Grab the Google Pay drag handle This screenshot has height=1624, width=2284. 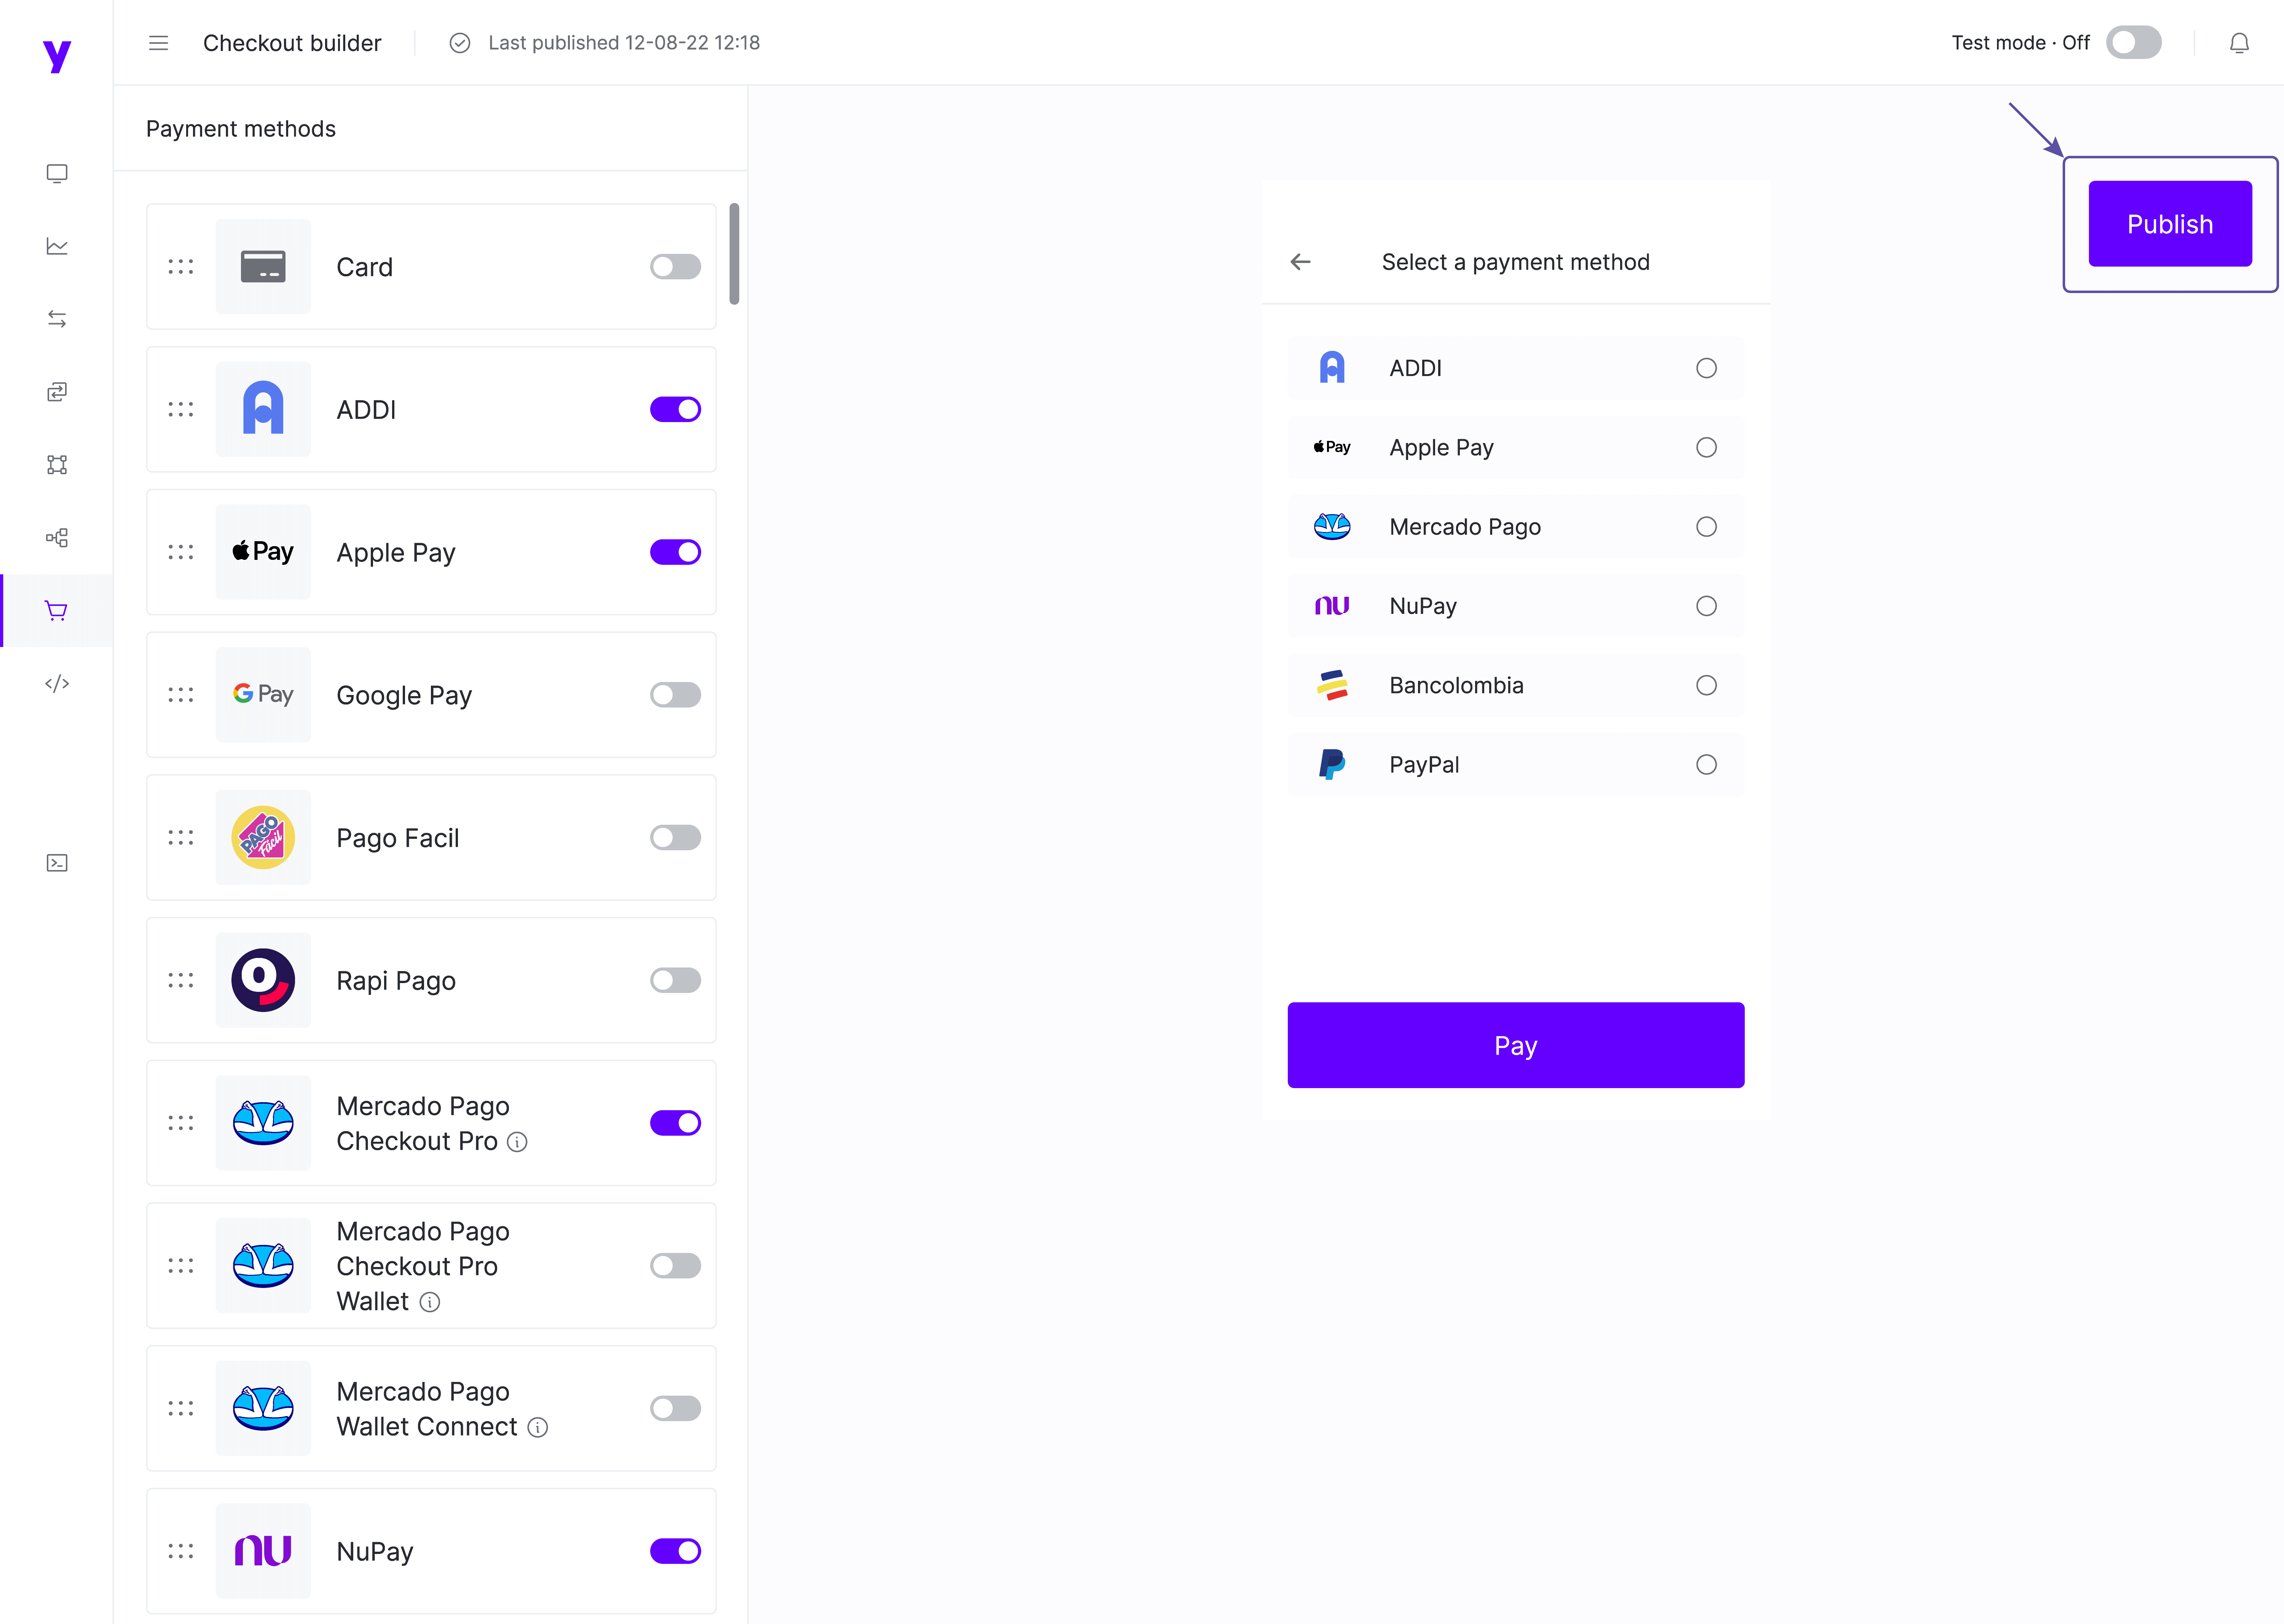(x=181, y=695)
